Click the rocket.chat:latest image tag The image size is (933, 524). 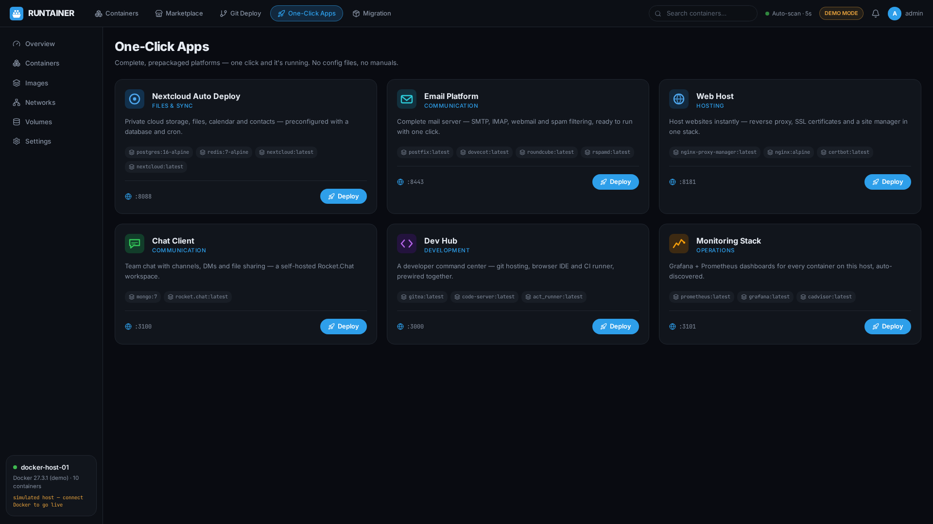[x=198, y=297]
